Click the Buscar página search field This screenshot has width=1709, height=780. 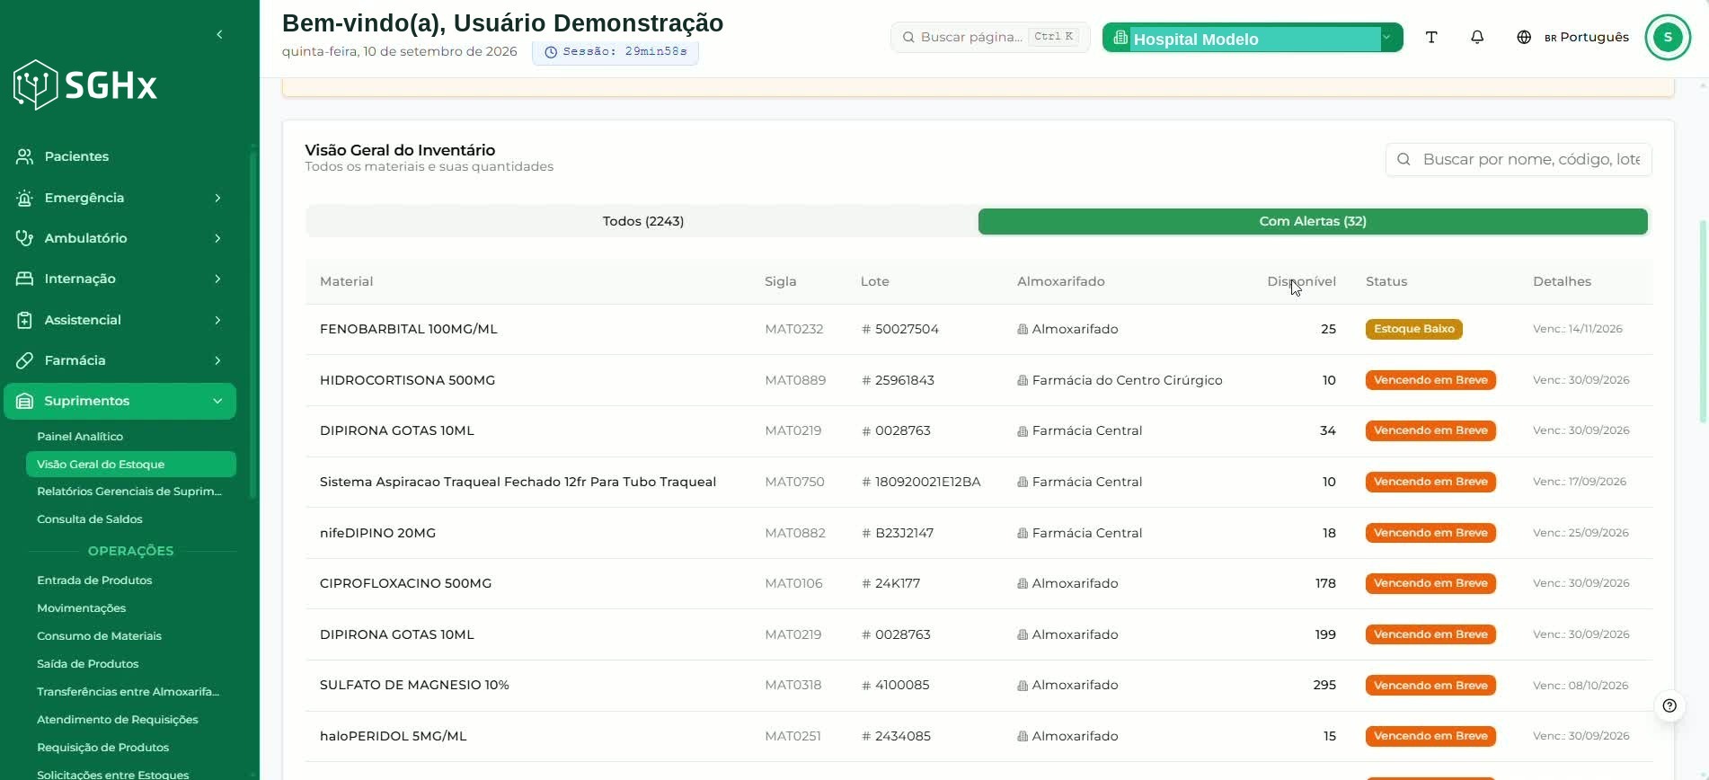pos(990,37)
